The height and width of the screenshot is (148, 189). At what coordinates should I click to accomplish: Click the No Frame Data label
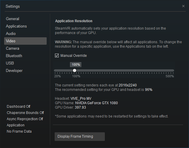click(19, 131)
